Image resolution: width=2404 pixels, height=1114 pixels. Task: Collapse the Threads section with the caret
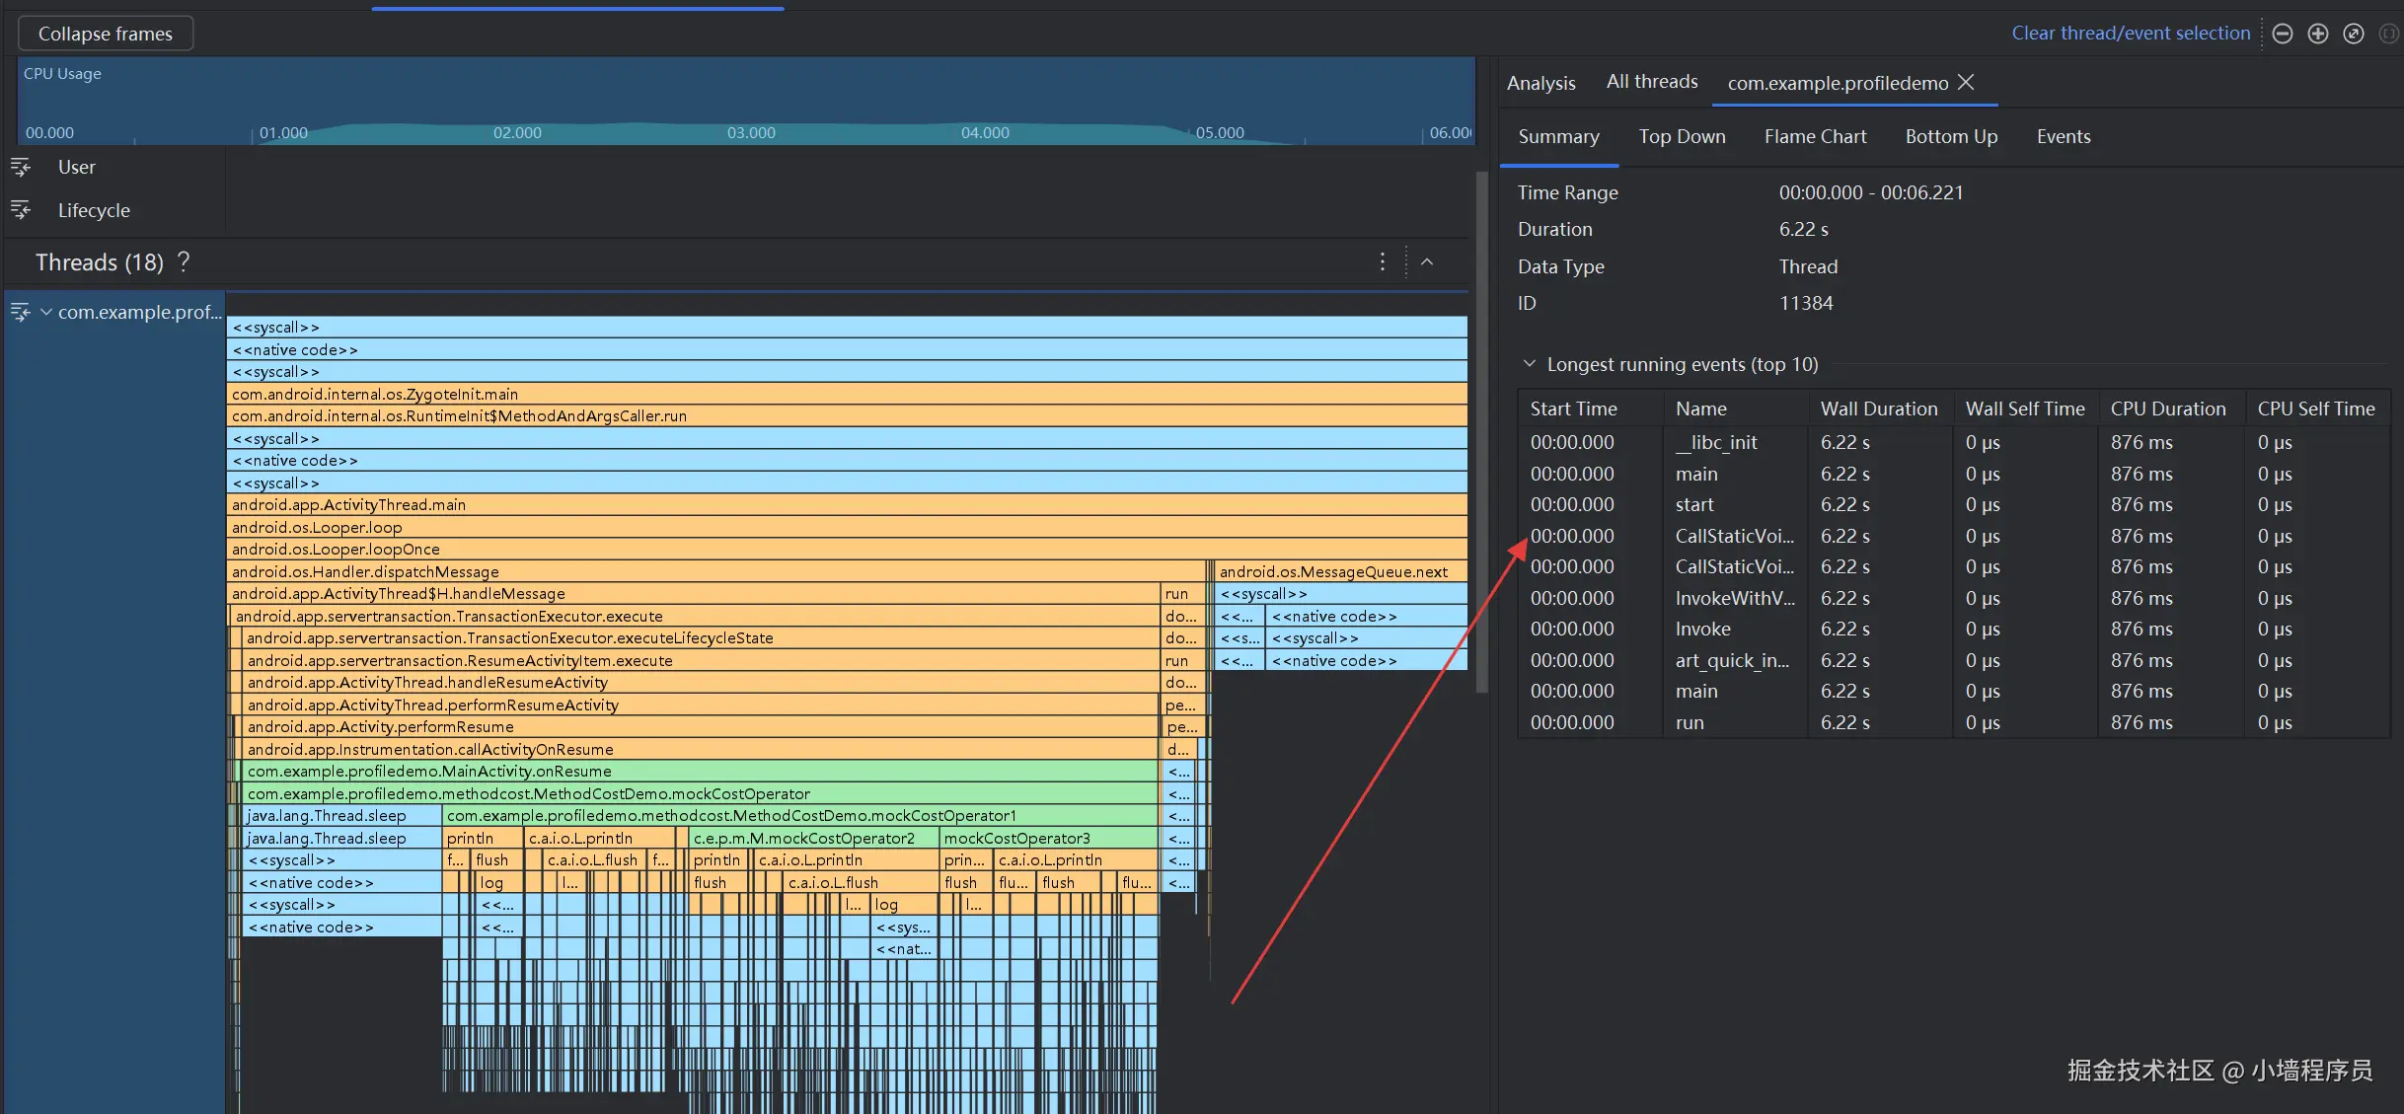tap(1427, 261)
